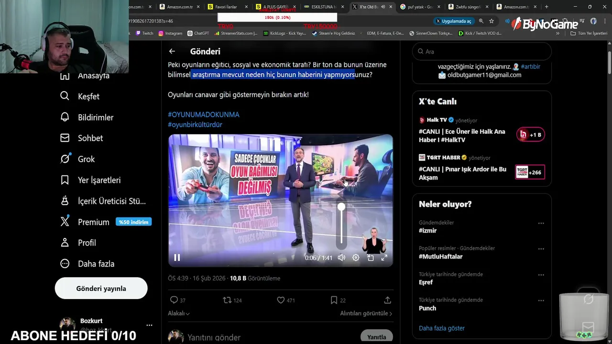Viewport: 612px width, 344px height.
Task: Open Bildirimler notifications
Action: click(87, 118)
